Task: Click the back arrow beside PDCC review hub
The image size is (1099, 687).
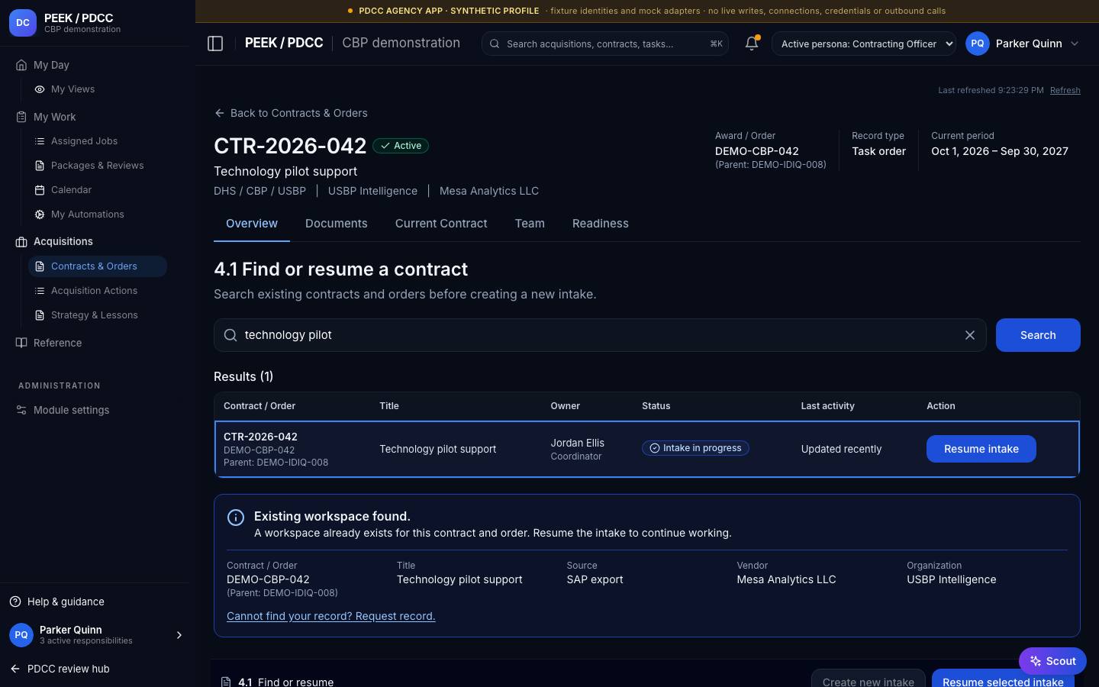Action: pyautogui.click(x=15, y=669)
